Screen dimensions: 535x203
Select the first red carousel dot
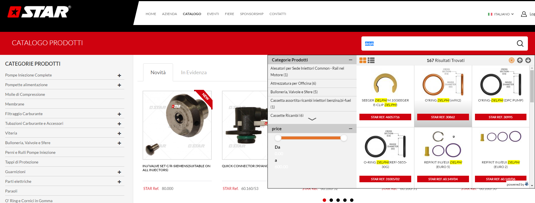click(x=324, y=200)
